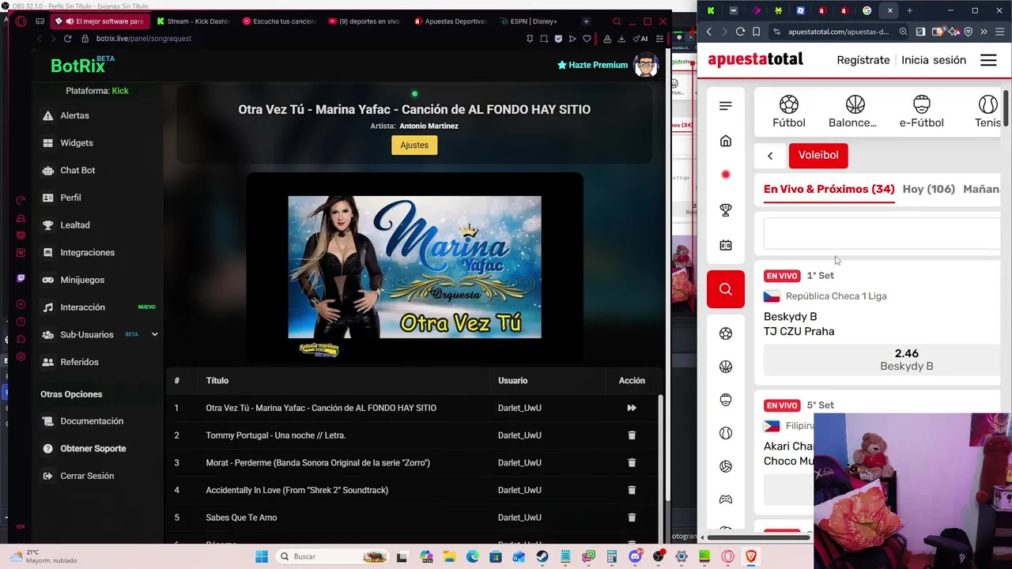Open the Brave main menu

[x=999, y=32]
